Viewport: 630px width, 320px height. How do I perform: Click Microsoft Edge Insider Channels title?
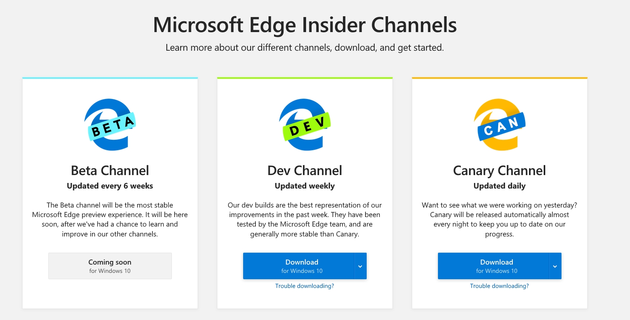[305, 25]
